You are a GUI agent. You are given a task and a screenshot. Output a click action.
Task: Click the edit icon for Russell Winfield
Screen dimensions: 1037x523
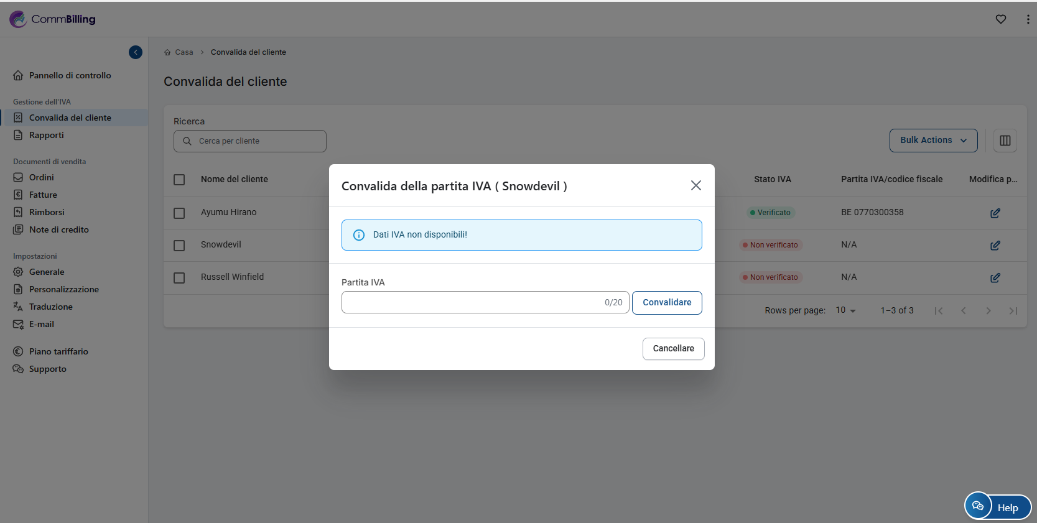coord(995,277)
